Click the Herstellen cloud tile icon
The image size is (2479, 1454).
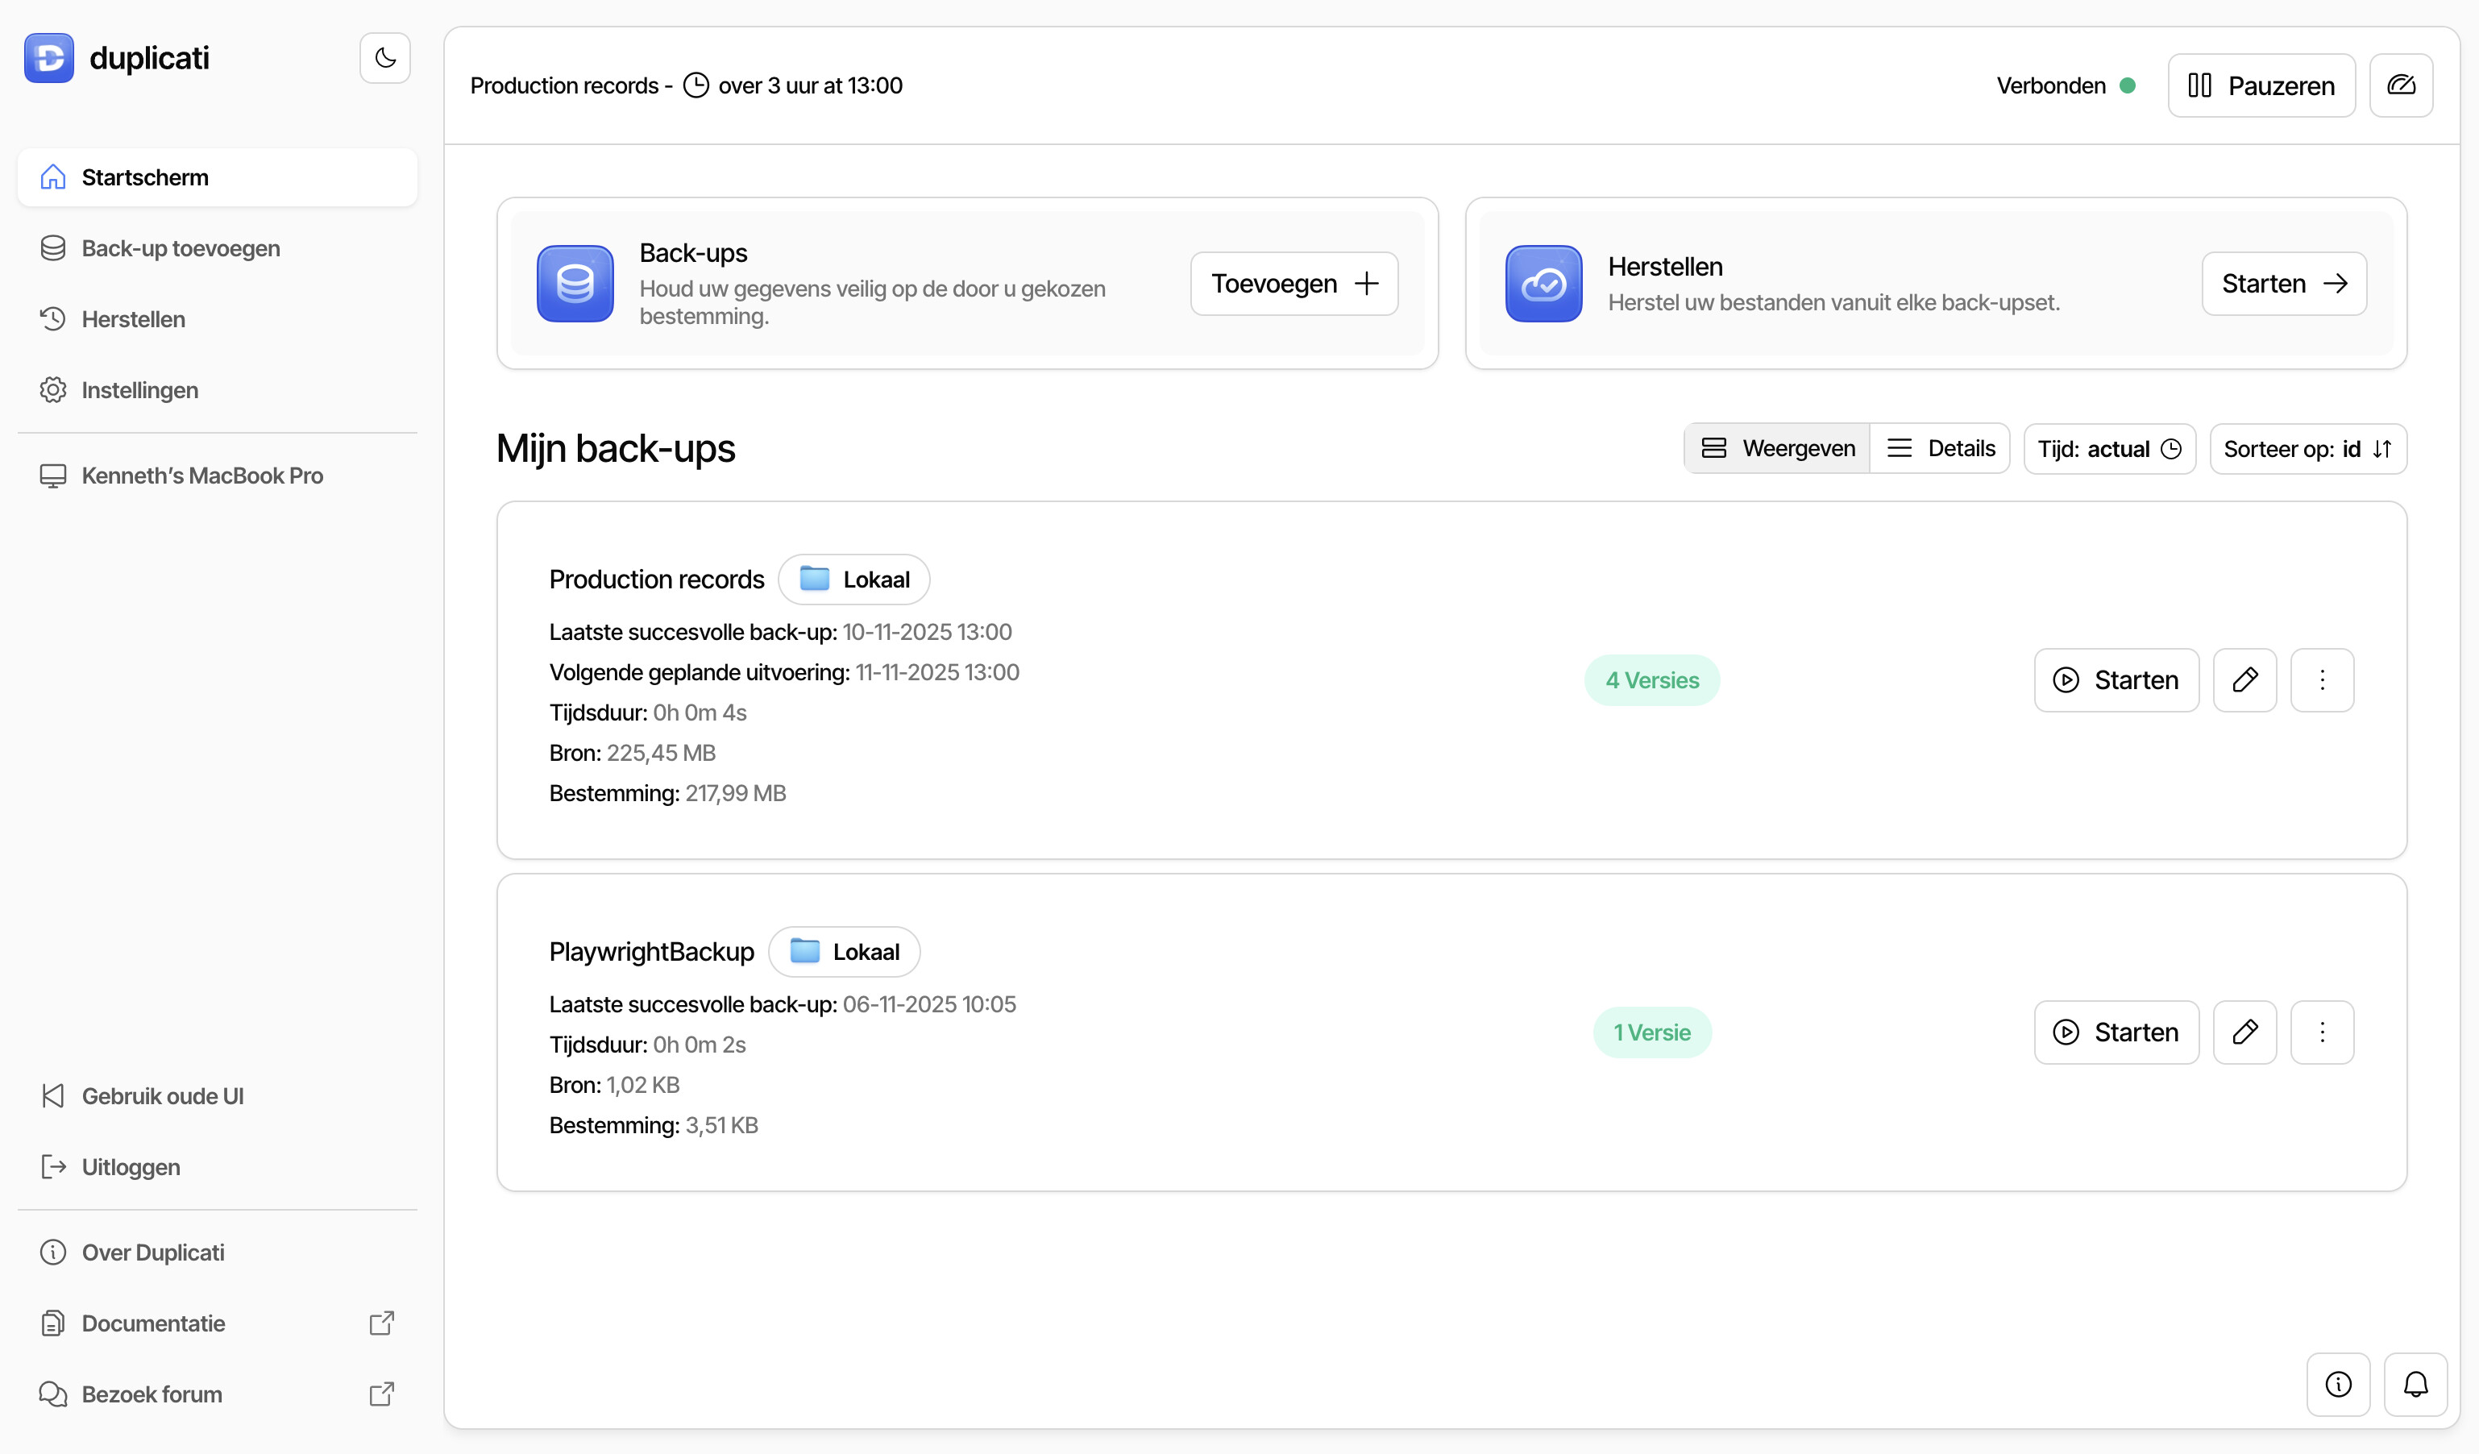[x=1543, y=284]
